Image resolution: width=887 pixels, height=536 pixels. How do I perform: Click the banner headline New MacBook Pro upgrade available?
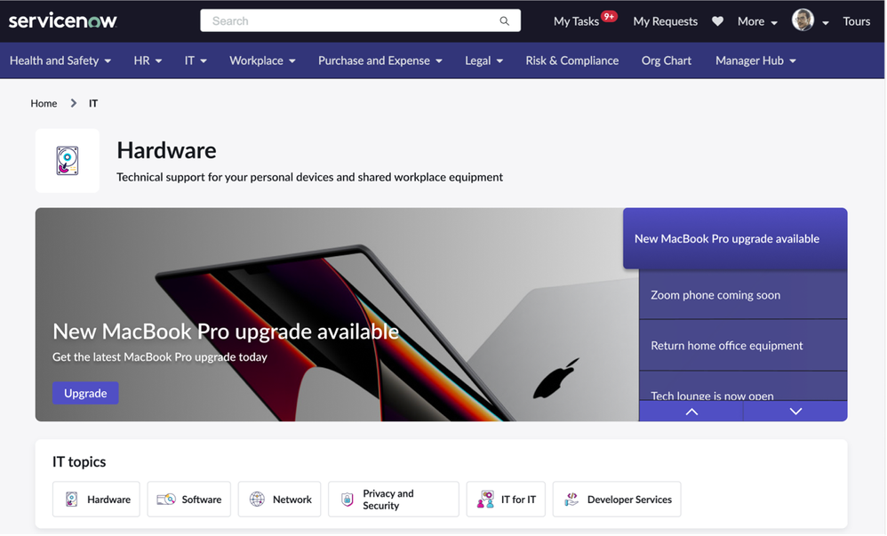pyautogui.click(x=226, y=331)
